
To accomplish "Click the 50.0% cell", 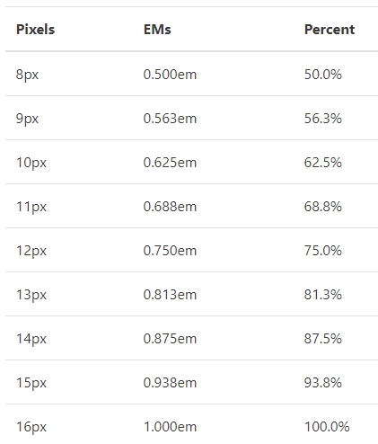I will [322, 75].
